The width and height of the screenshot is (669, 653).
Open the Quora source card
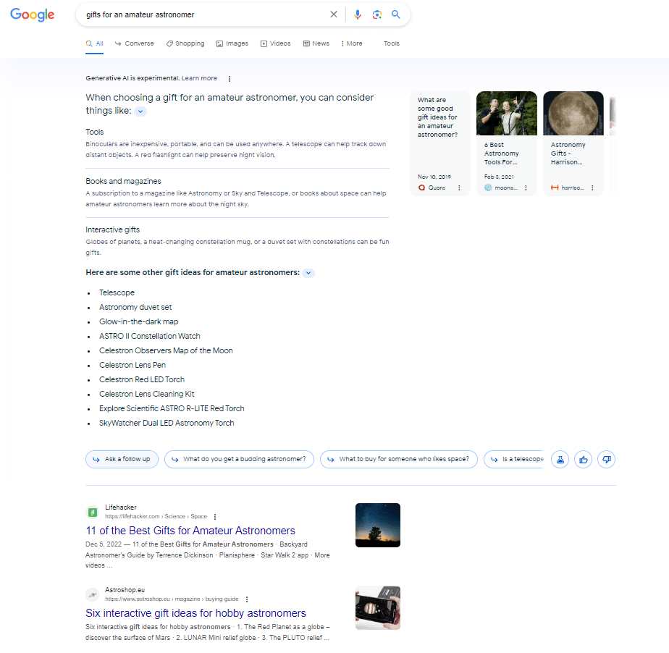point(440,143)
